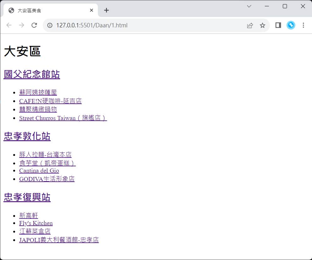Reload the current page
Screen dimensions: 312x260
(x=34, y=25)
